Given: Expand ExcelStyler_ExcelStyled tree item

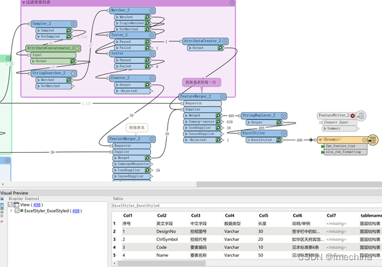Looking at the screenshot, I should [x=11, y=211].
